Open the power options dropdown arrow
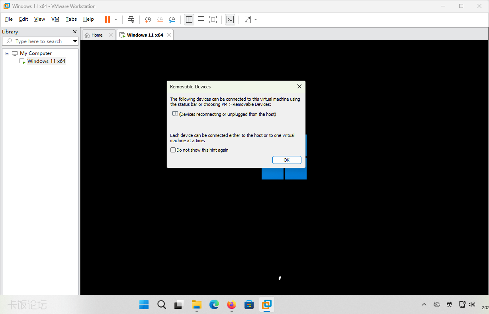 click(x=116, y=20)
